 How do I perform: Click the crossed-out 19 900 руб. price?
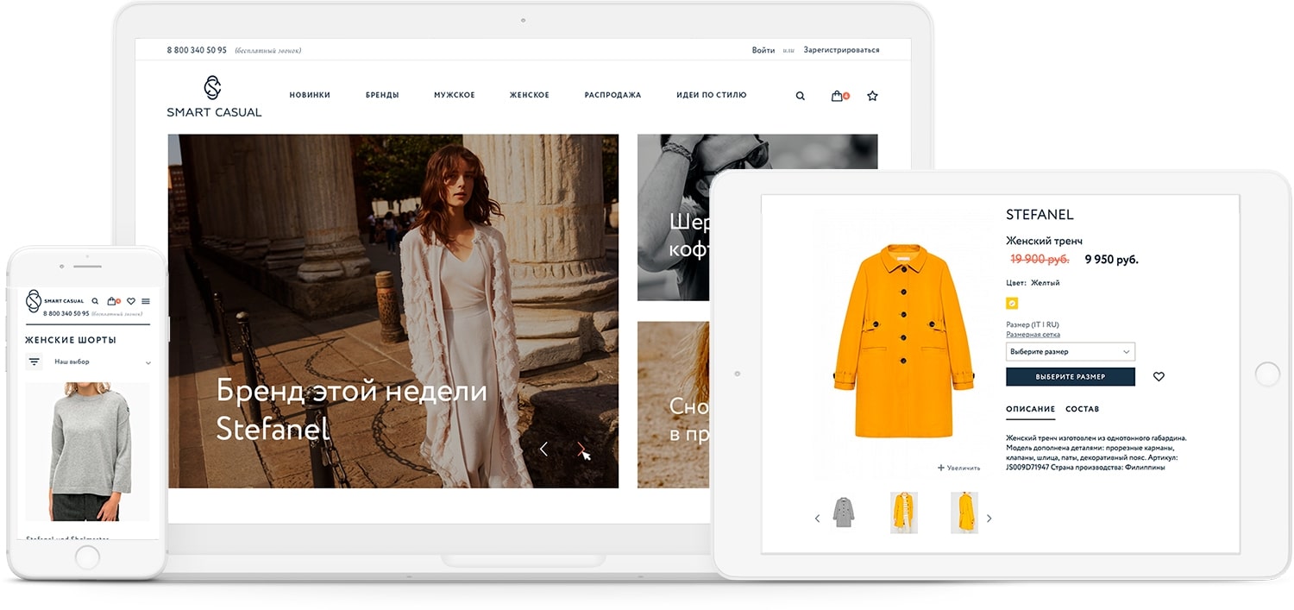pyautogui.click(x=1040, y=259)
